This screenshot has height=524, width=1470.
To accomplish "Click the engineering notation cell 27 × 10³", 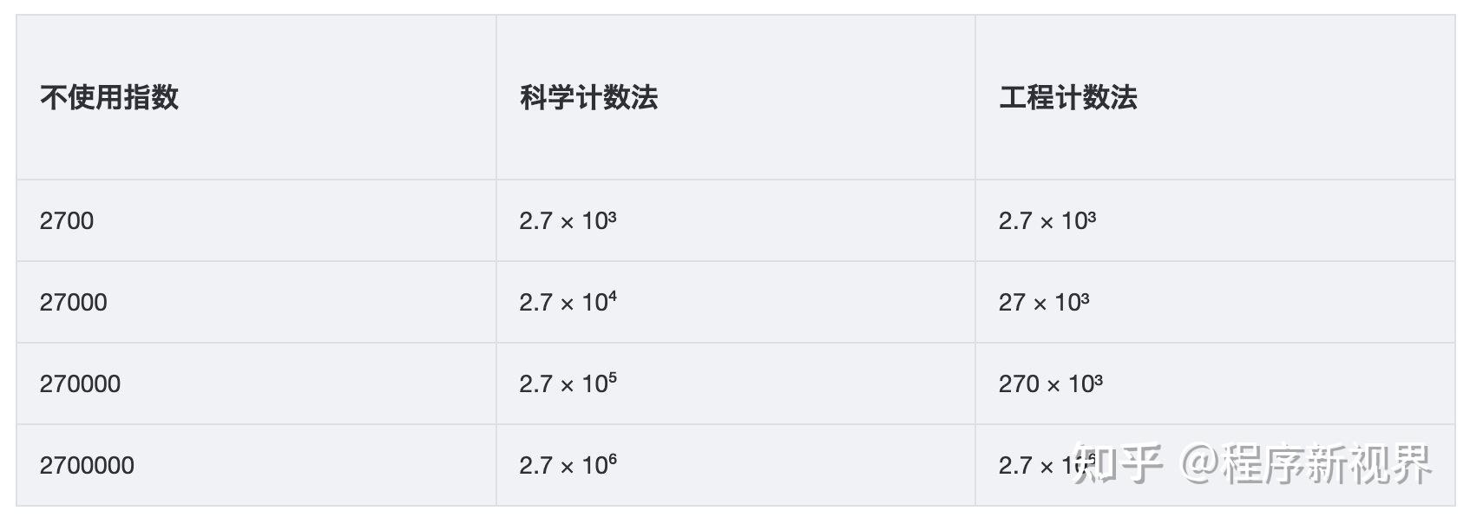I will (x=1215, y=302).
